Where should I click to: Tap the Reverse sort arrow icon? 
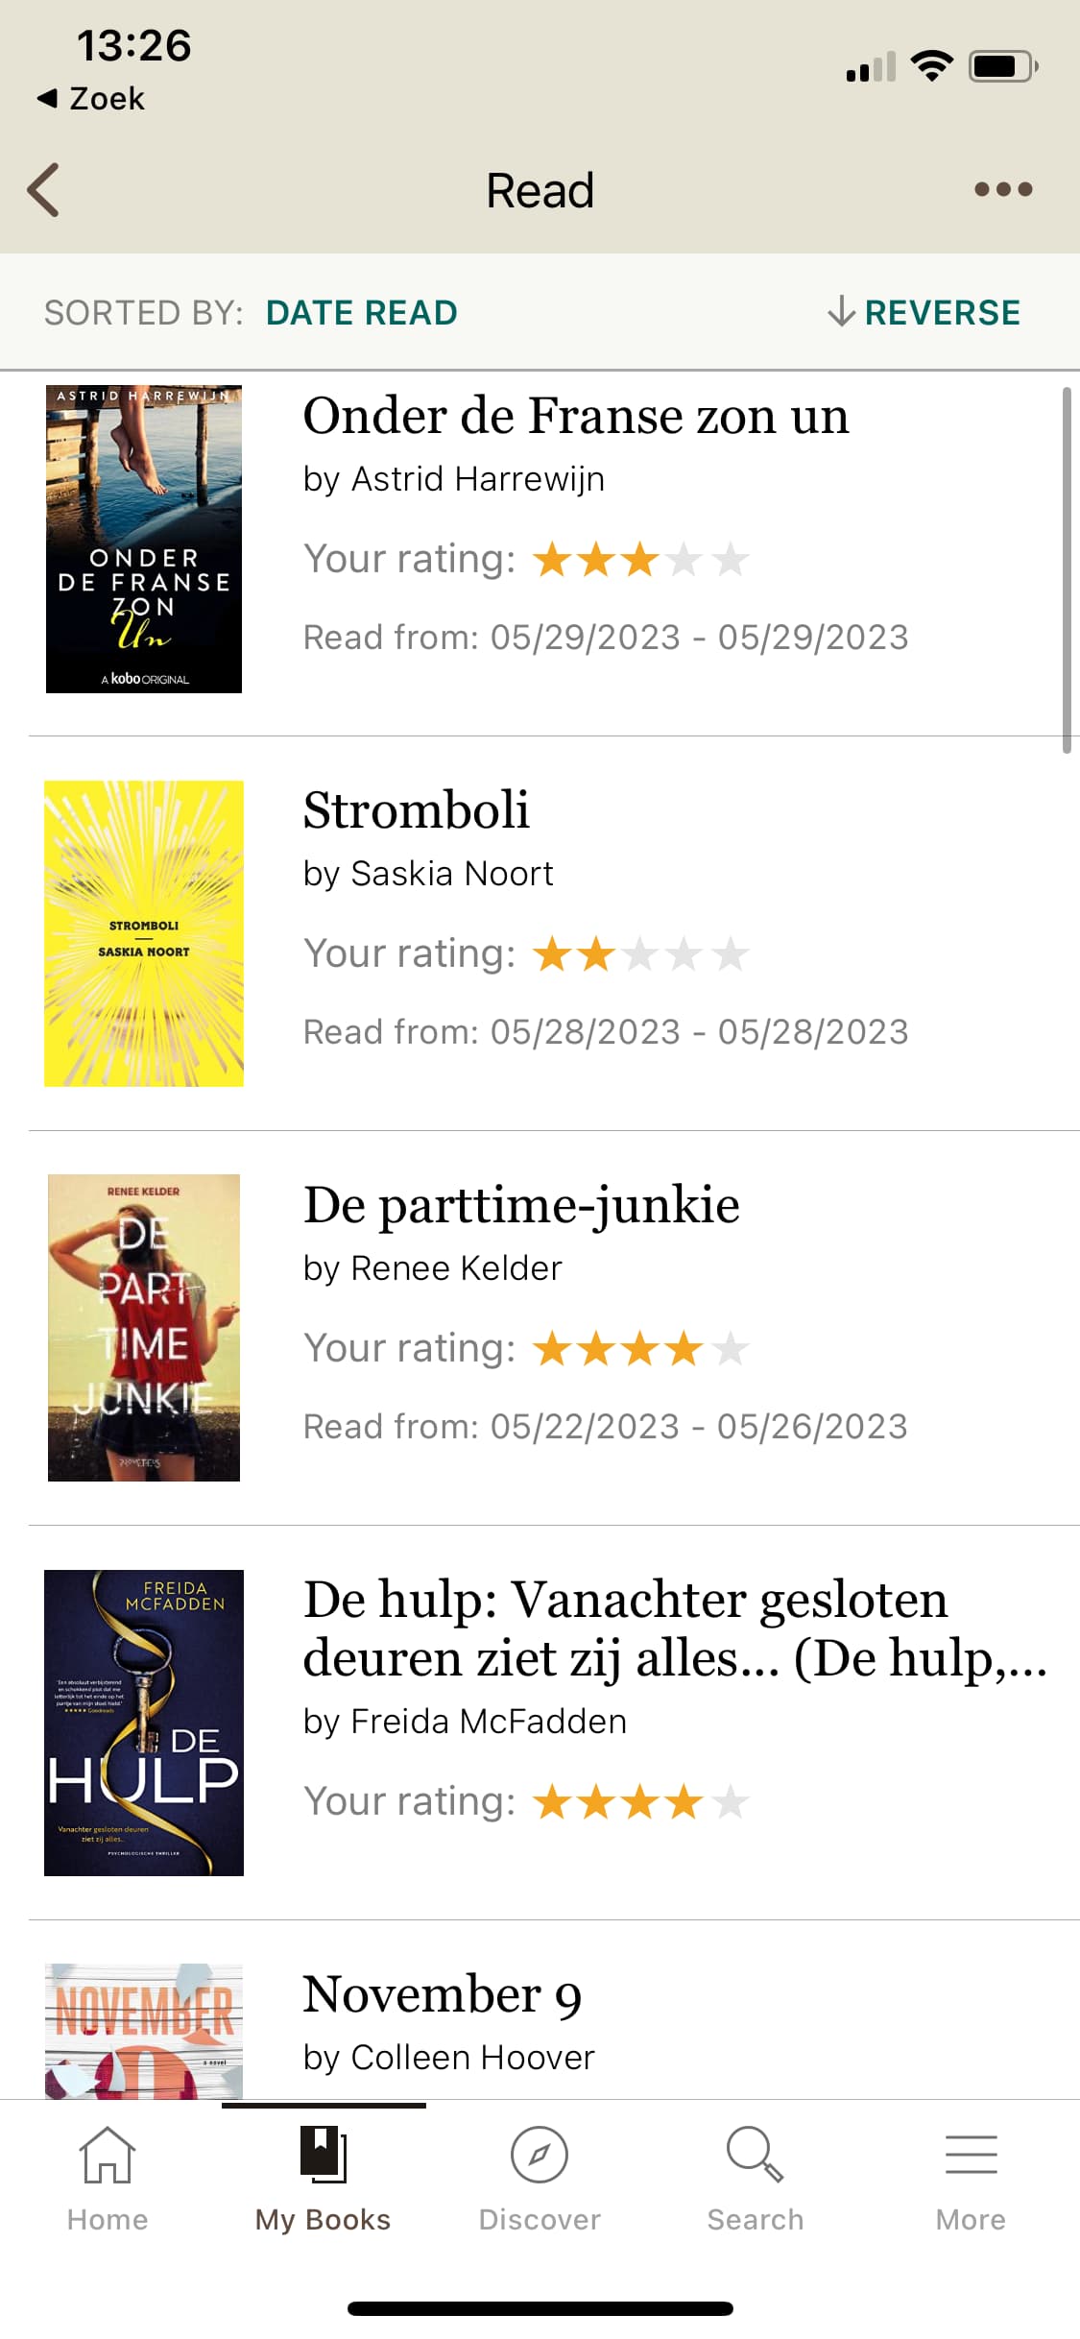click(841, 312)
